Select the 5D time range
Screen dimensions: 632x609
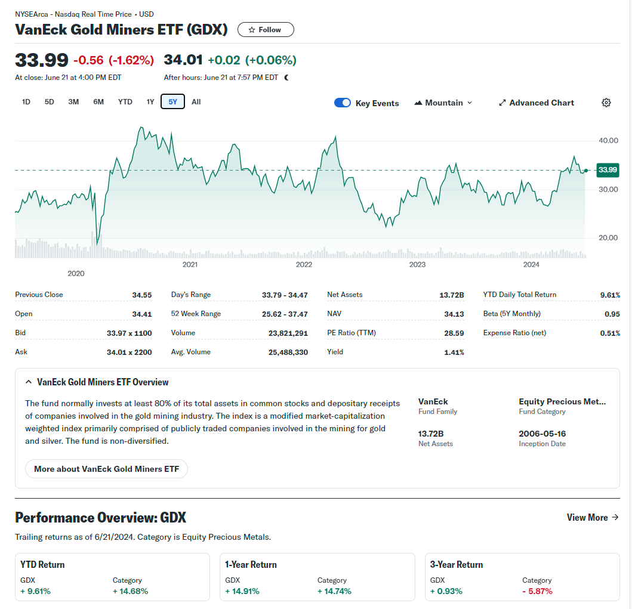pos(50,102)
